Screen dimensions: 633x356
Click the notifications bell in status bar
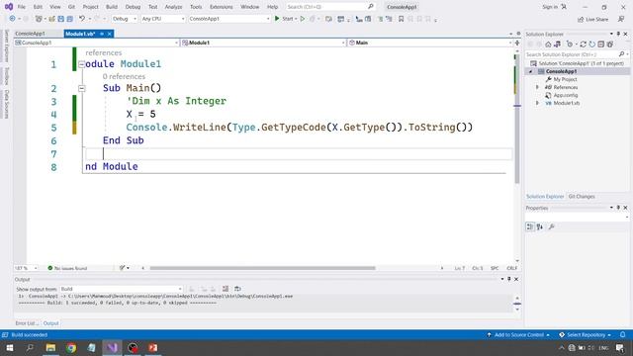click(x=622, y=334)
